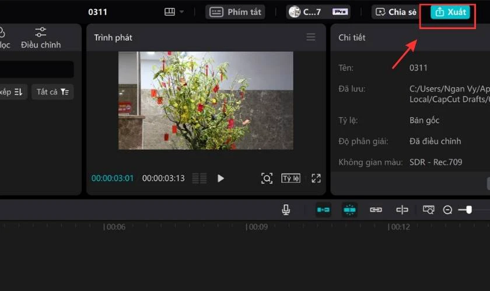Open Phím tắt shortcuts panel

(235, 12)
